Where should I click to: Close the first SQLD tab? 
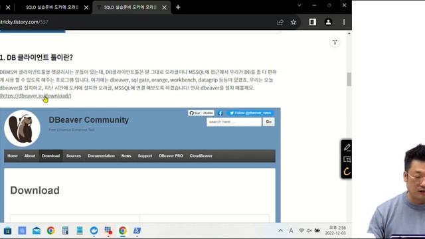pos(86,7)
